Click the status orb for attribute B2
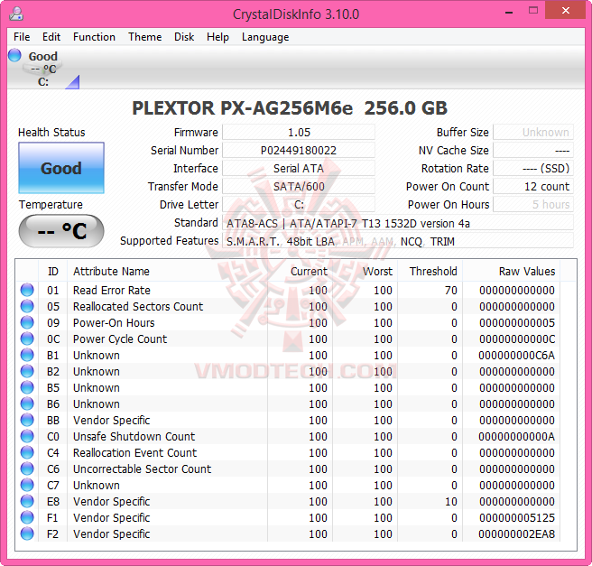 coord(27,371)
